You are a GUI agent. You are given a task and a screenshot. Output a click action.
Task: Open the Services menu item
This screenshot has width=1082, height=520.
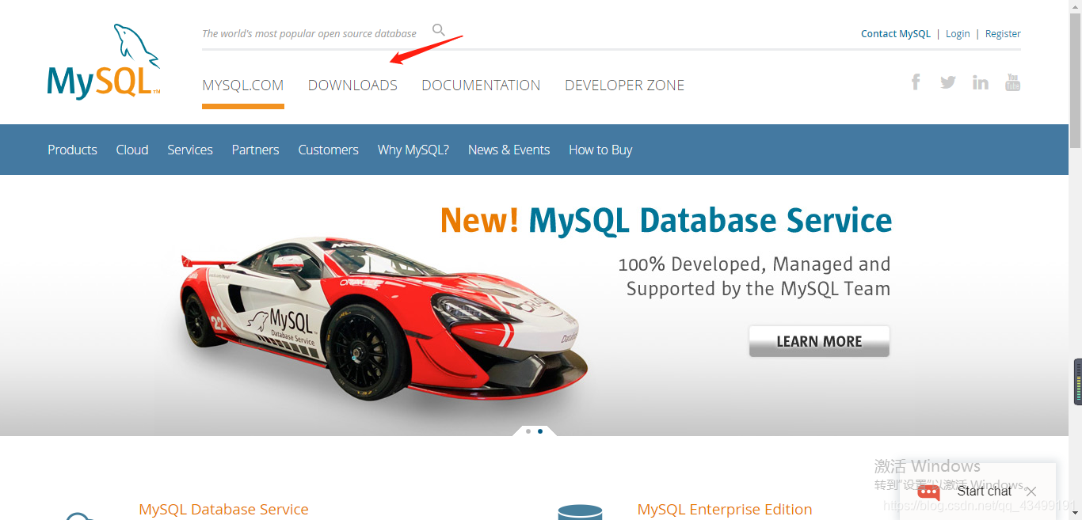coord(190,150)
